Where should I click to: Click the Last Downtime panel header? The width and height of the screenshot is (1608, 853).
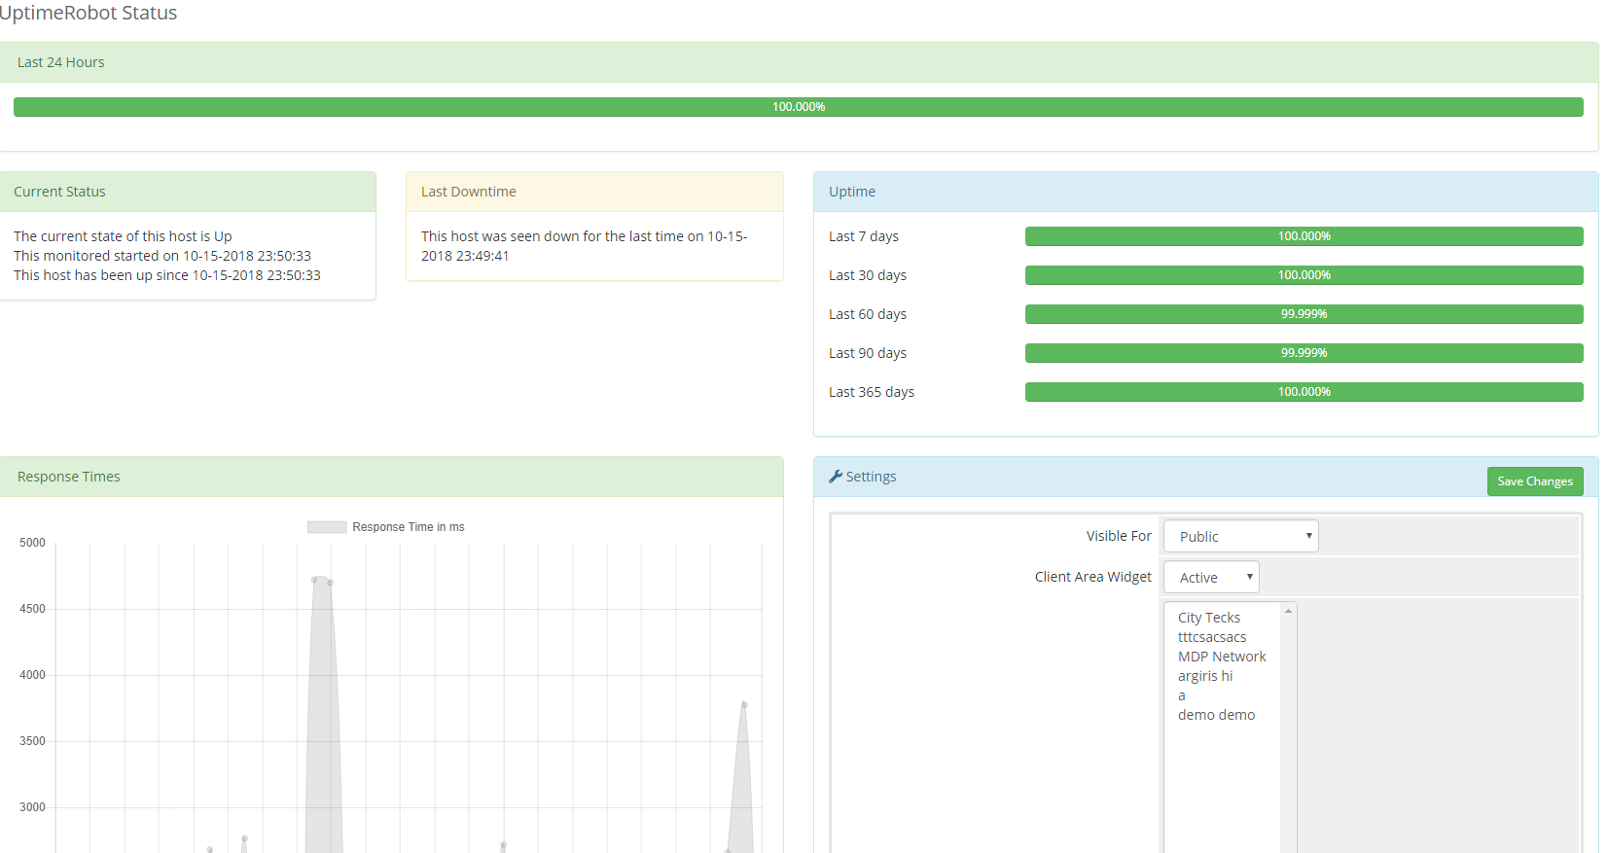(x=594, y=192)
